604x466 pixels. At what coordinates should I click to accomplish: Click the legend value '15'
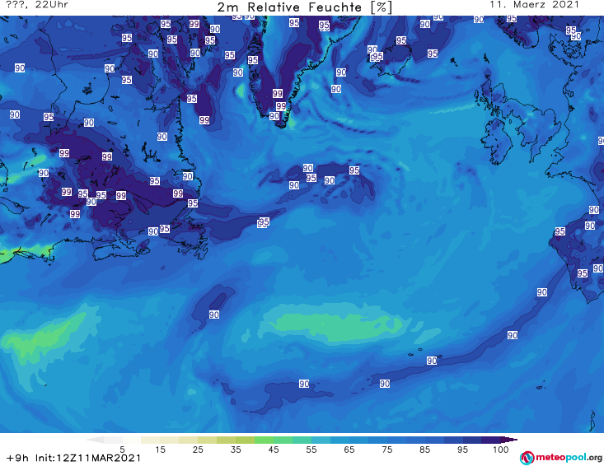tap(160, 450)
